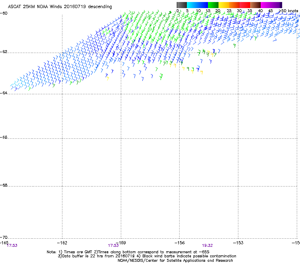Click the '25' color scale label

(x=229, y=11)
